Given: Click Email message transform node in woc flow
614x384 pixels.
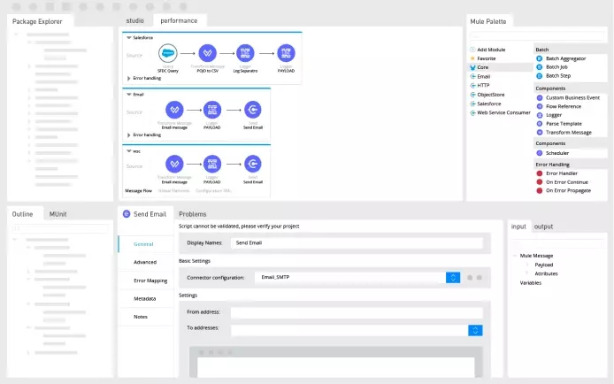Looking at the screenshot, I should [174, 165].
